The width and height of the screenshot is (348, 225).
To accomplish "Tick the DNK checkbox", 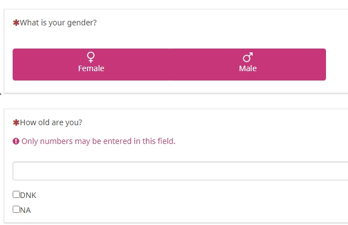I will pyautogui.click(x=16, y=195).
